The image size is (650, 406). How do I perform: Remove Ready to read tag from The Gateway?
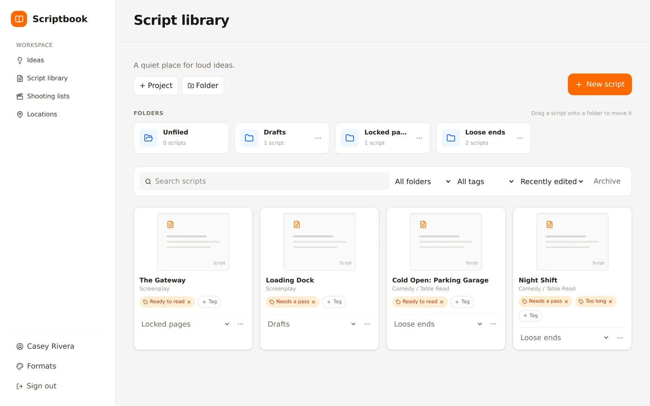[x=189, y=302]
